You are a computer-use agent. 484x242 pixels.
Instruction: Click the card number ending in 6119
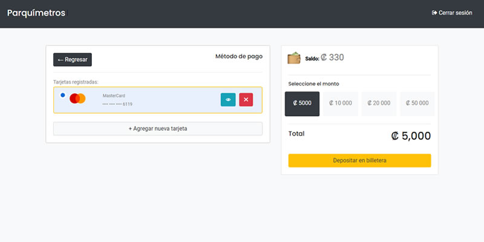coord(117,104)
